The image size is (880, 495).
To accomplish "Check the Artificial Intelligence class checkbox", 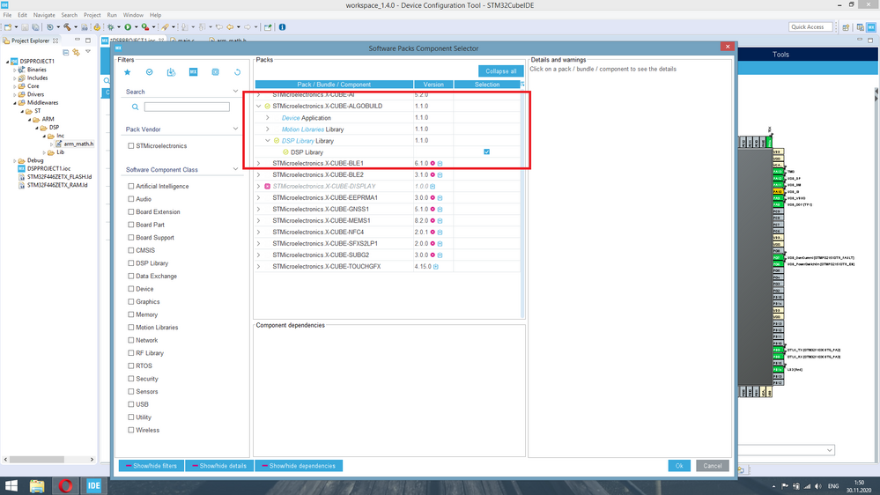I will click(130, 187).
